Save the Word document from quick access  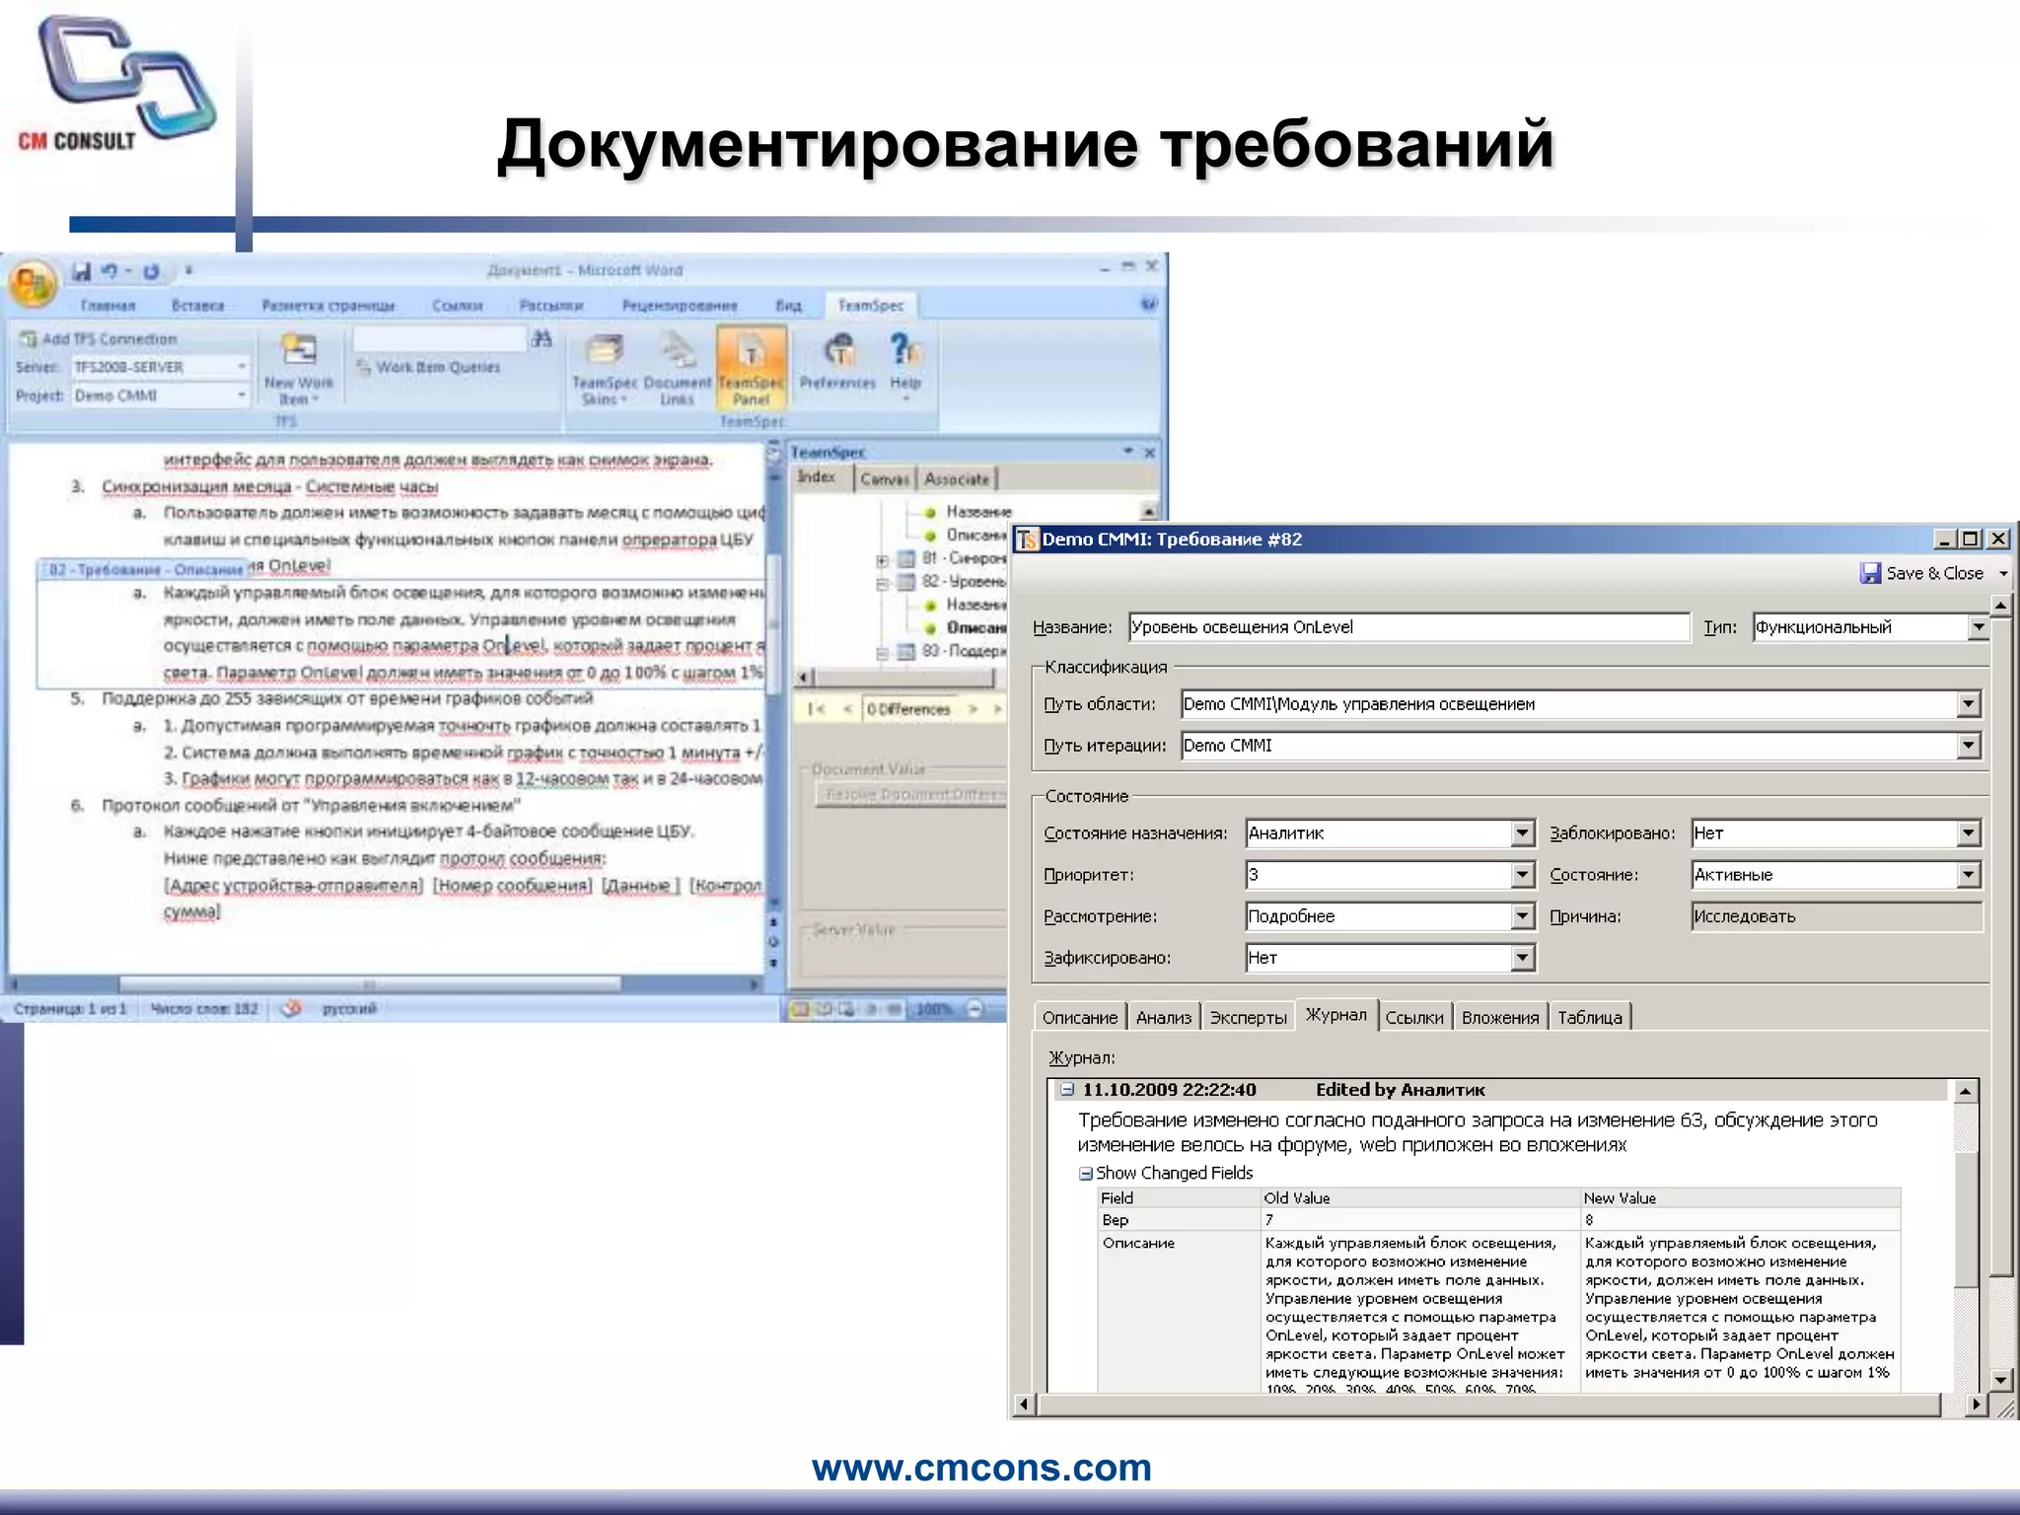[x=82, y=271]
